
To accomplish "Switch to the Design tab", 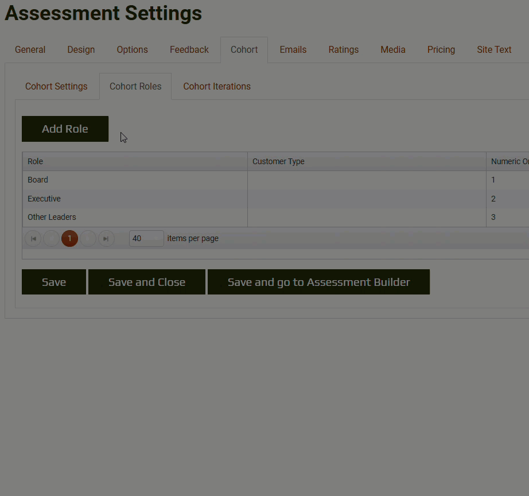I will [81, 50].
